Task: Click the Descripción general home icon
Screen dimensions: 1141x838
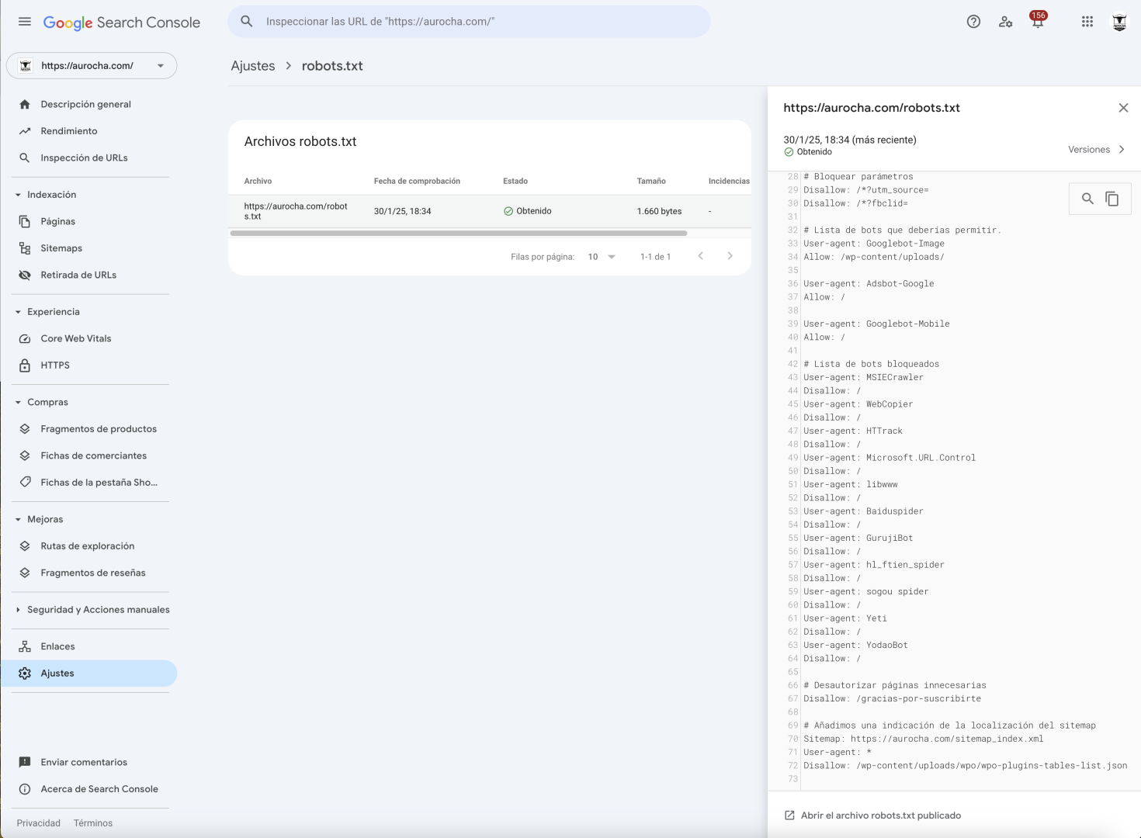Action: pos(25,104)
